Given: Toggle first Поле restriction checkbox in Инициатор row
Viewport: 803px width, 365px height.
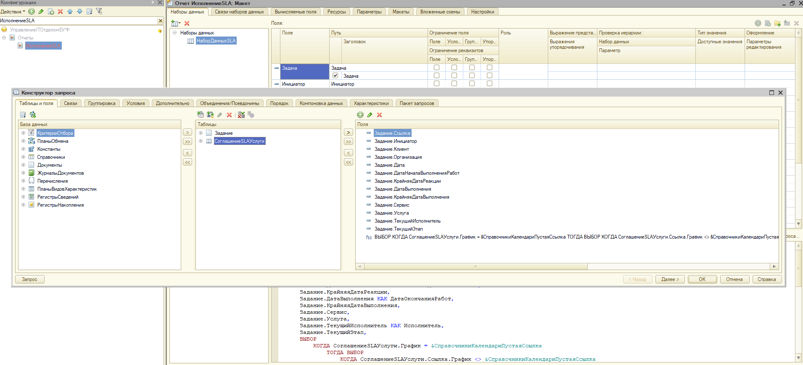Looking at the screenshot, I should (x=436, y=84).
